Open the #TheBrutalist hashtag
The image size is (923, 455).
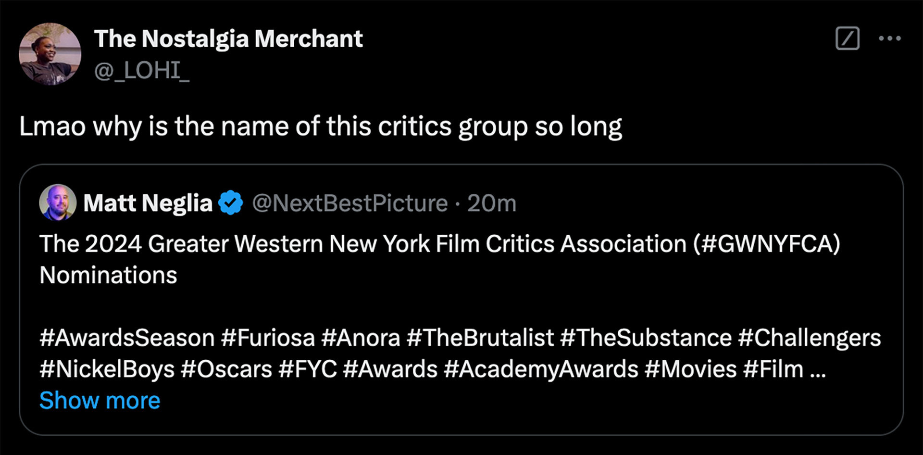480,338
